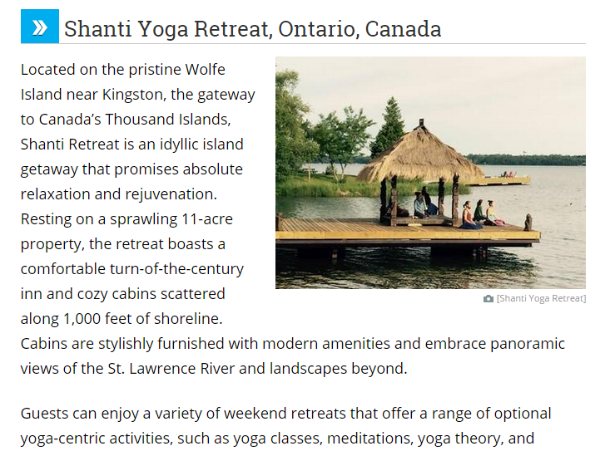Click the thatched roof hut in photo

(x=419, y=155)
